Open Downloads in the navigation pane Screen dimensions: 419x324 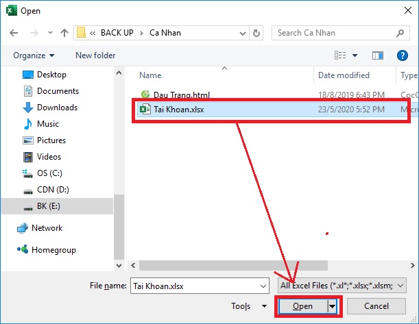(x=57, y=108)
